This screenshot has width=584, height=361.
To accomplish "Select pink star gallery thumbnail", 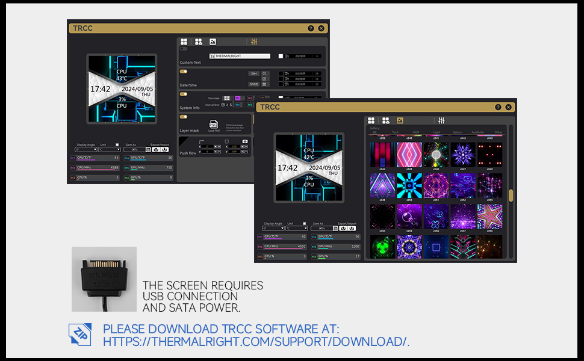I will click(489, 216).
